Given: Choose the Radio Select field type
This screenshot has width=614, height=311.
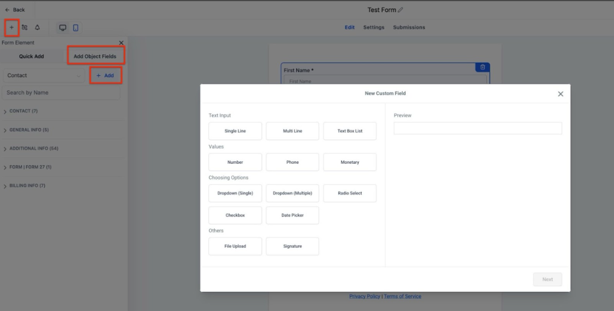Looking at the screenshot, I should pyautogui.click(x=349, y=193).
